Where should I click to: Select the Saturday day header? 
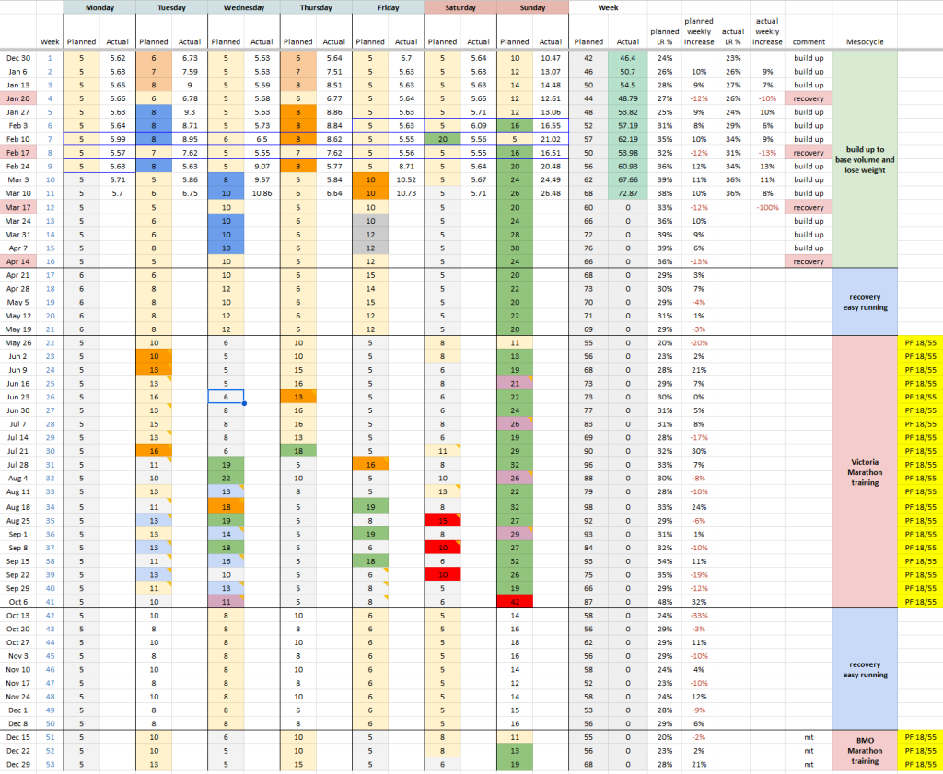point(460,7)
